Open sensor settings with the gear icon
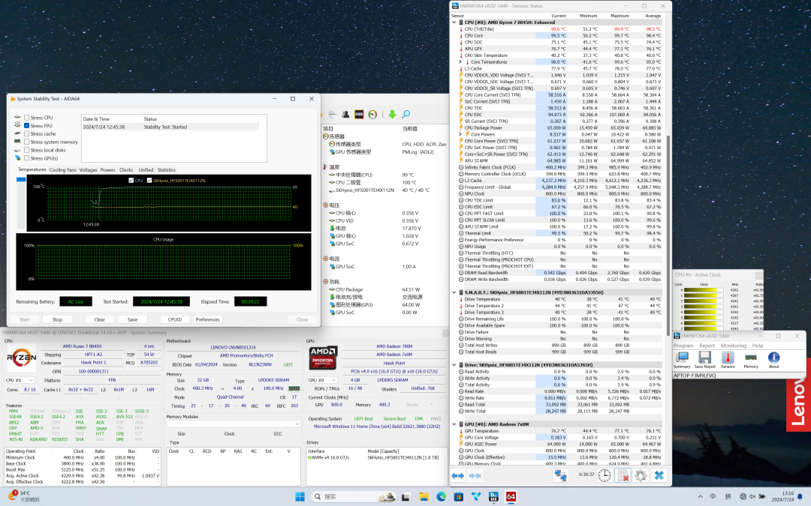 click(640, 475)
